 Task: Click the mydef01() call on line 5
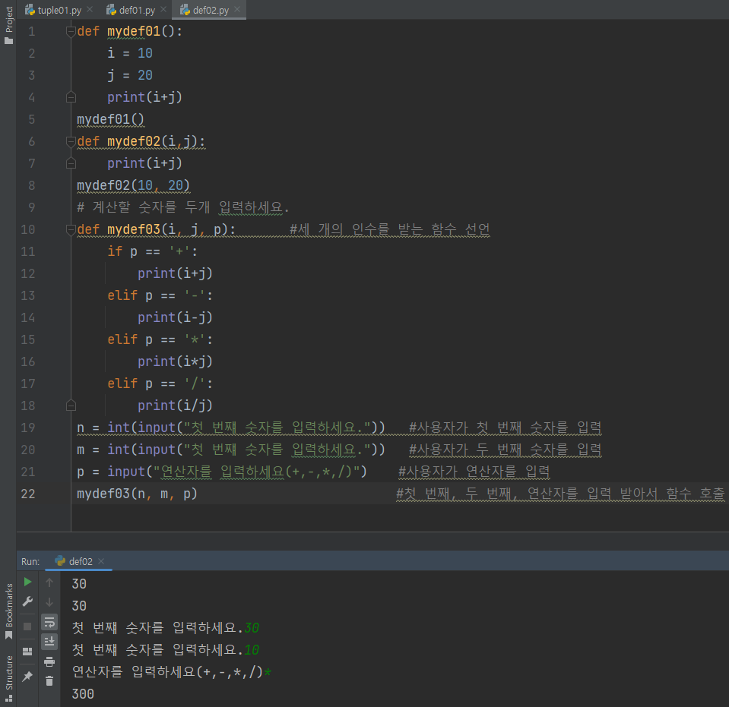pos(111,119)
